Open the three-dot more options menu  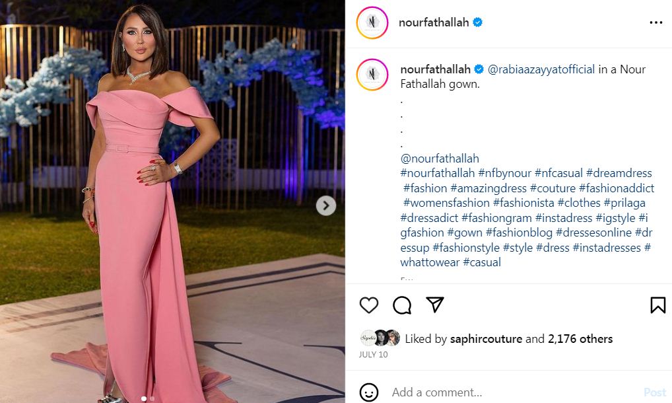[655, 22]
